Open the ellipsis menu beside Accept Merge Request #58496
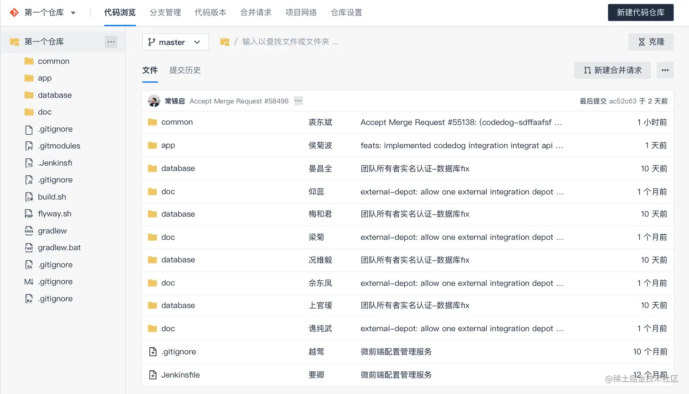 [x=298, y=101]
